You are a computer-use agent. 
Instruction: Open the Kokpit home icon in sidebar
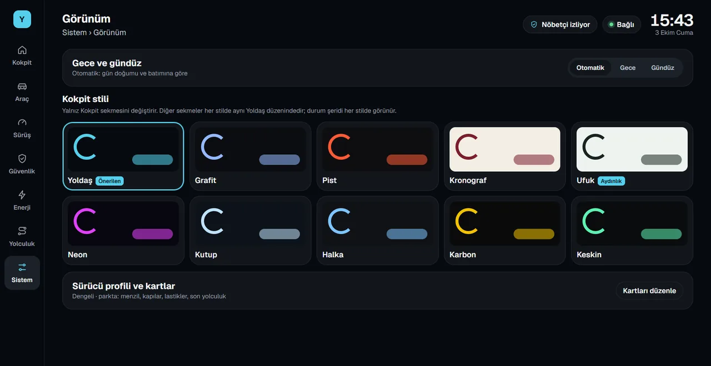point(22,50)
